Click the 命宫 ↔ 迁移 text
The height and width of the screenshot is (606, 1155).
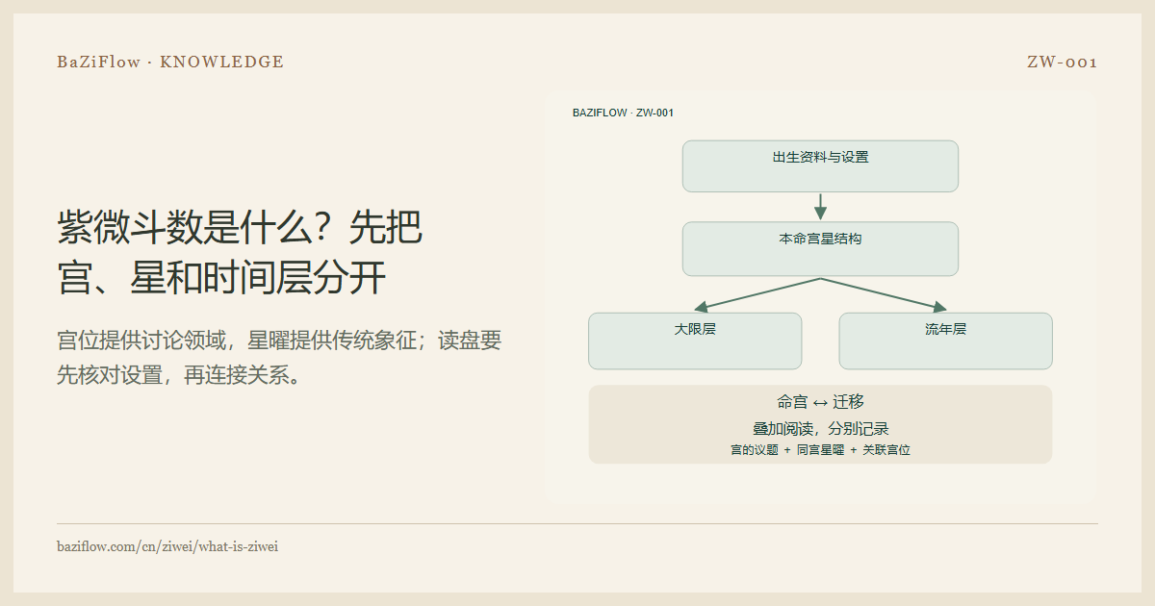tap(820, 402)
